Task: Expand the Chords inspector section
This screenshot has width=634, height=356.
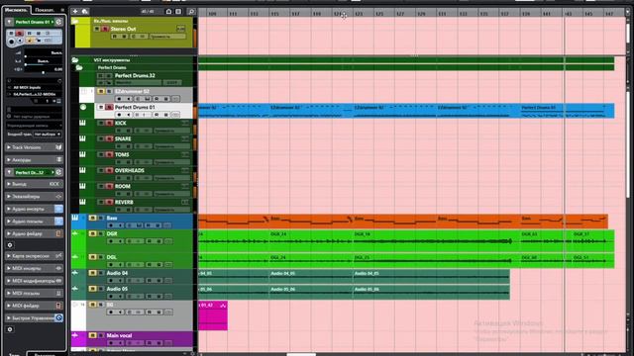Action: pos(8,160)
